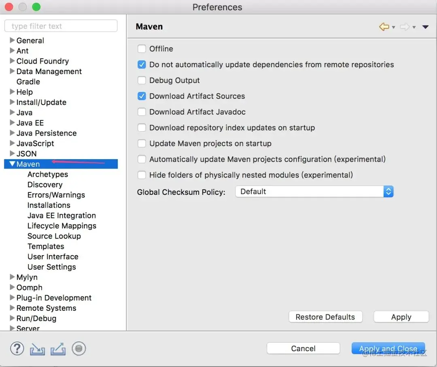This screenshot has height=367, width=437.
Task: Select User Interface under Maven
Action: [x=53, y=257]
